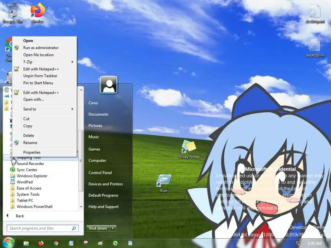331x248 pixels.
Task: Click the taskbar clock showing 5:58 AM
Action: tap(315, 243)
